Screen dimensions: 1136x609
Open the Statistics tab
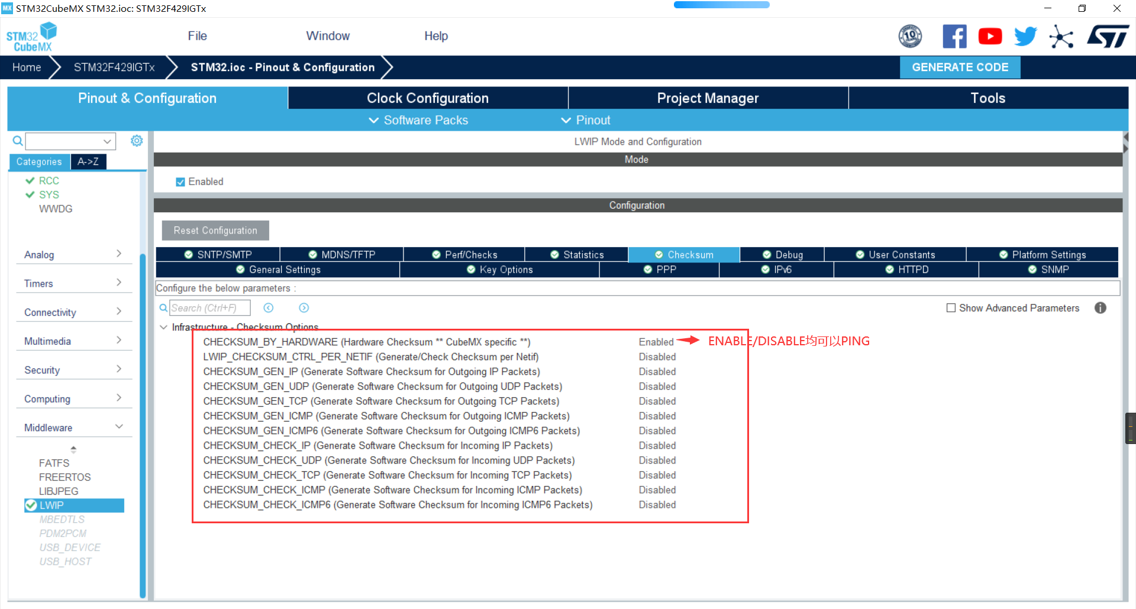point(577,255)
